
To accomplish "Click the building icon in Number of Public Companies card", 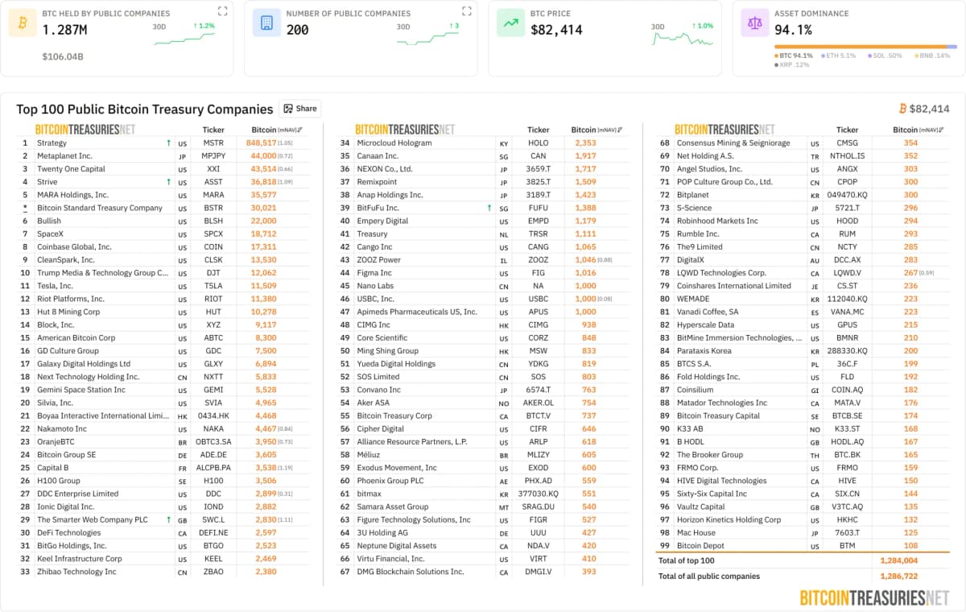I will [266, 23].
